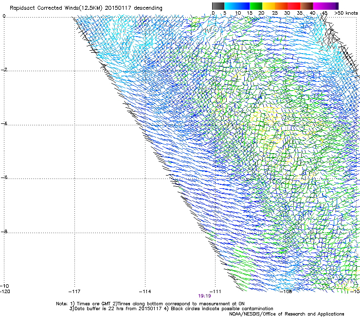This screenshot has height=317, width=360.
Task: Click the '30' label under the color bar
Action: (287, 13)
